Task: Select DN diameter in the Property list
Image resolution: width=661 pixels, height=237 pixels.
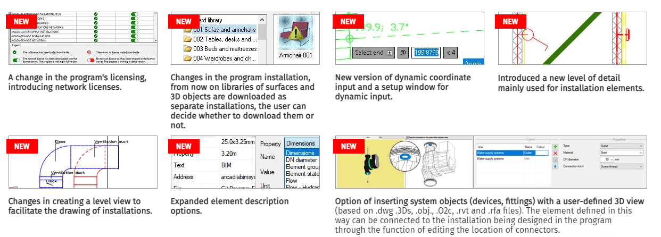Action: tap(301, 160)
